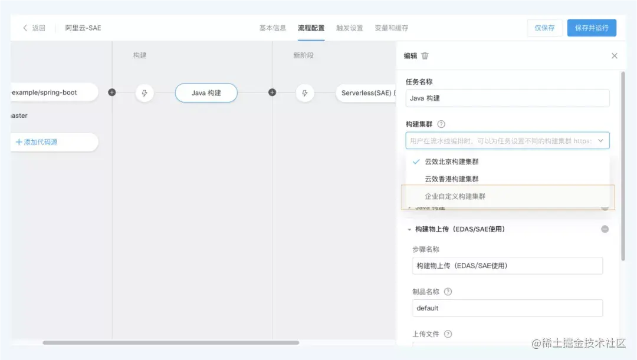This screenshot has height=360, width=637.
Task: Click the horizontal pipeline scrollbar
Action: pyautogui.click(x=170, y=342)
